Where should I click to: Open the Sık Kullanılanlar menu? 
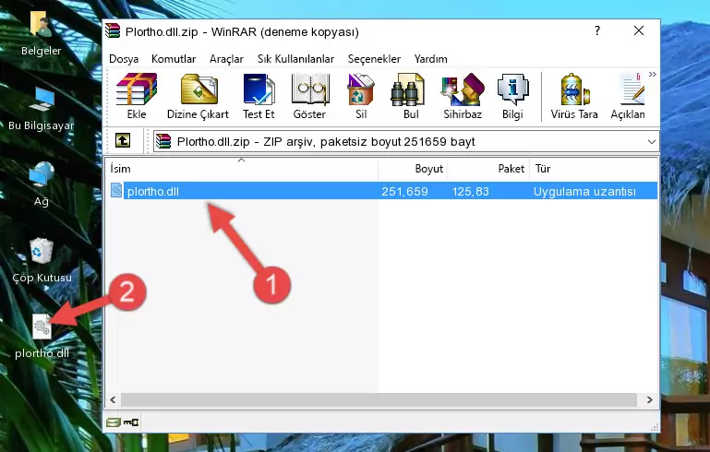click(x=295, y=59)
